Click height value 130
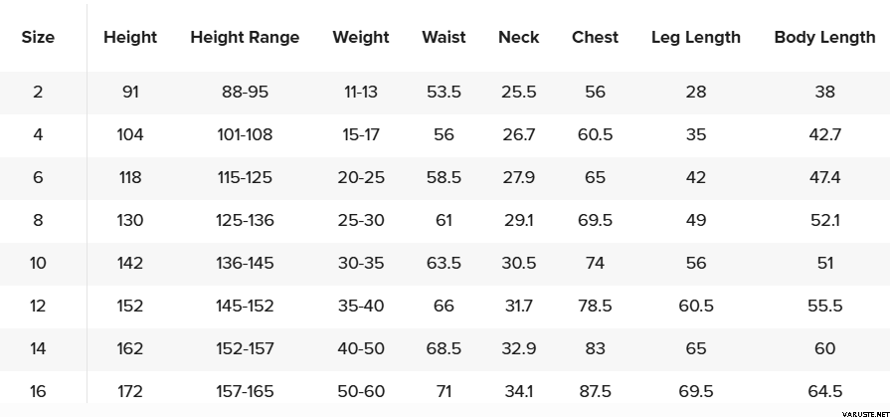This screenshot has width=890, height=417. click(x=130, y=221)
